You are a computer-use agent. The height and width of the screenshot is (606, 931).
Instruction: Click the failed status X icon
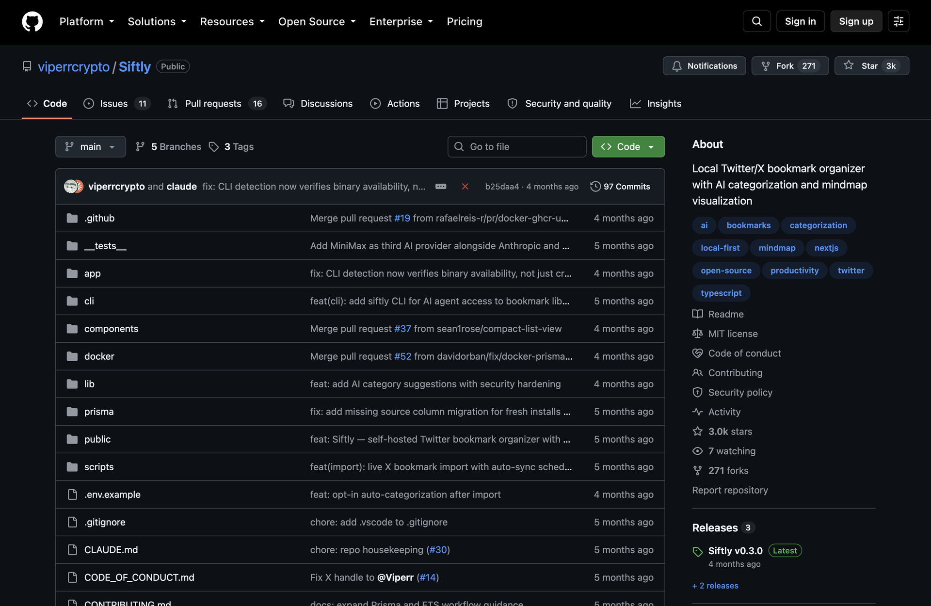(x=465, y=187)
